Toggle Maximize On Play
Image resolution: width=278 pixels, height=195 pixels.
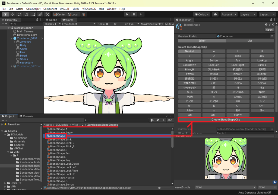pyautogui.click(x=152, y=24)
